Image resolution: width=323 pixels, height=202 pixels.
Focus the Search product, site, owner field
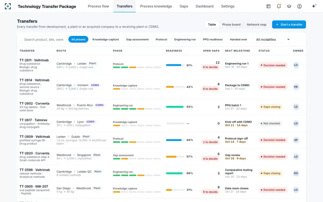(44, 39)
